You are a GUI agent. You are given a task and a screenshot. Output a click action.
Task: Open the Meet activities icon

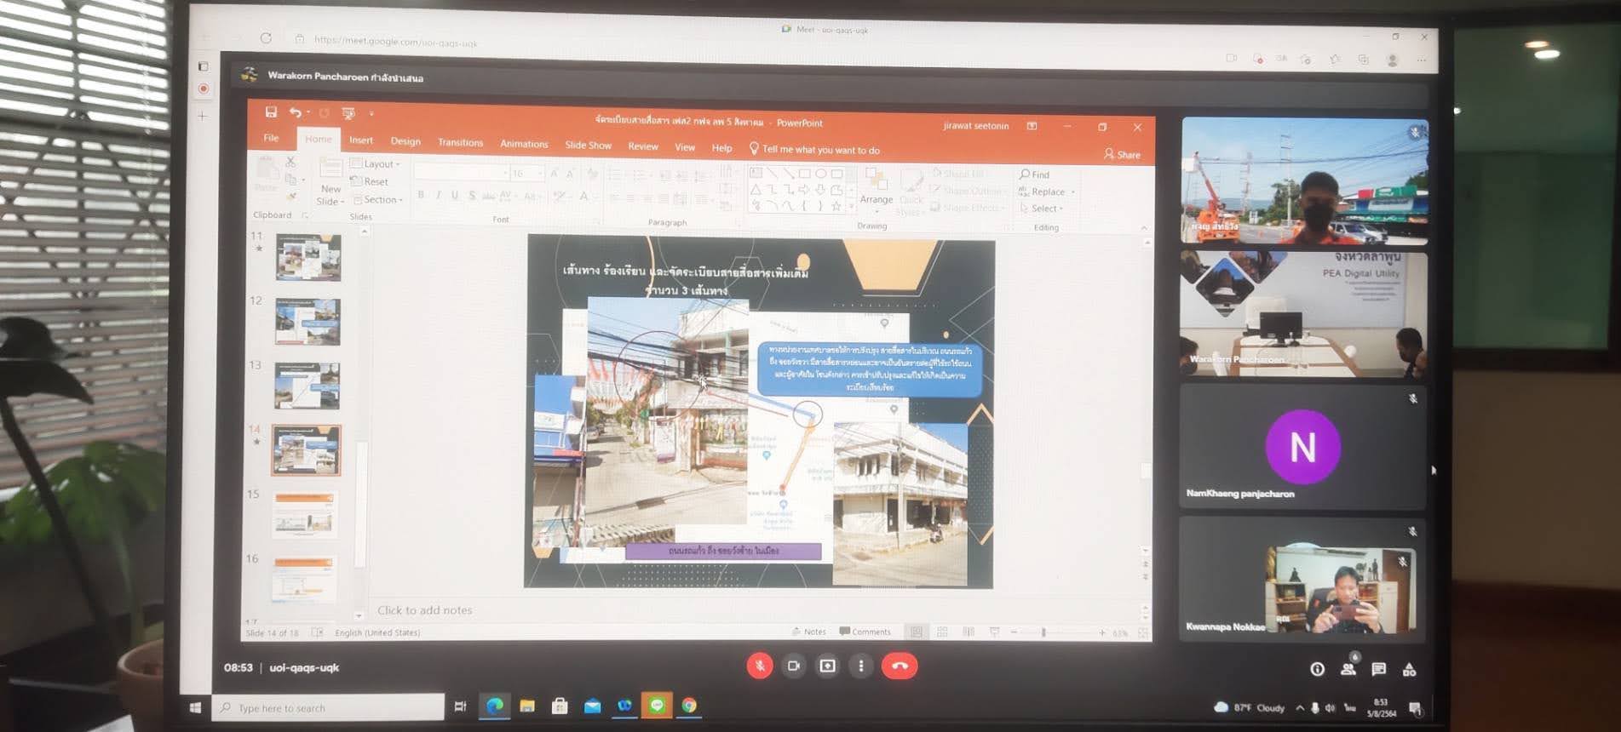pyautogui.click(x=1410, y=669)
